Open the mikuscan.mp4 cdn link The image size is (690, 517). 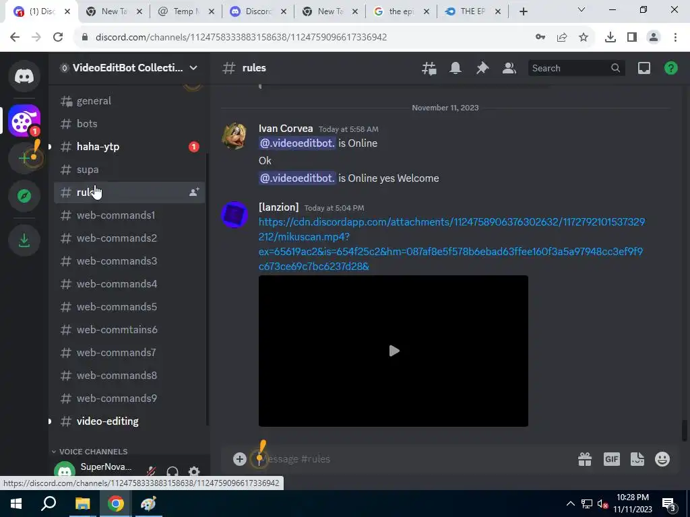click(x=451, y=244)
